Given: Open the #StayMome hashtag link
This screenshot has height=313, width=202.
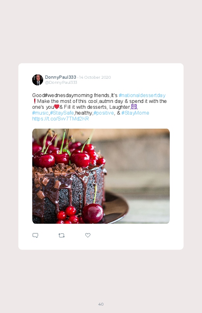Looking at the screenshot, I should [x=135, y=113].
